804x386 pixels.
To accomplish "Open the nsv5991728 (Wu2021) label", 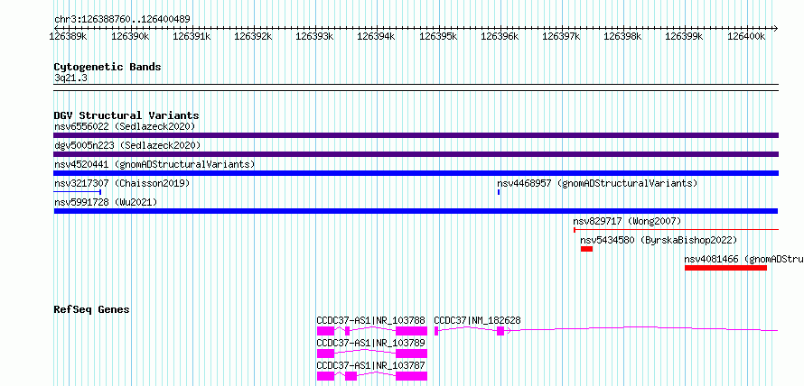I will click(106, 202).
